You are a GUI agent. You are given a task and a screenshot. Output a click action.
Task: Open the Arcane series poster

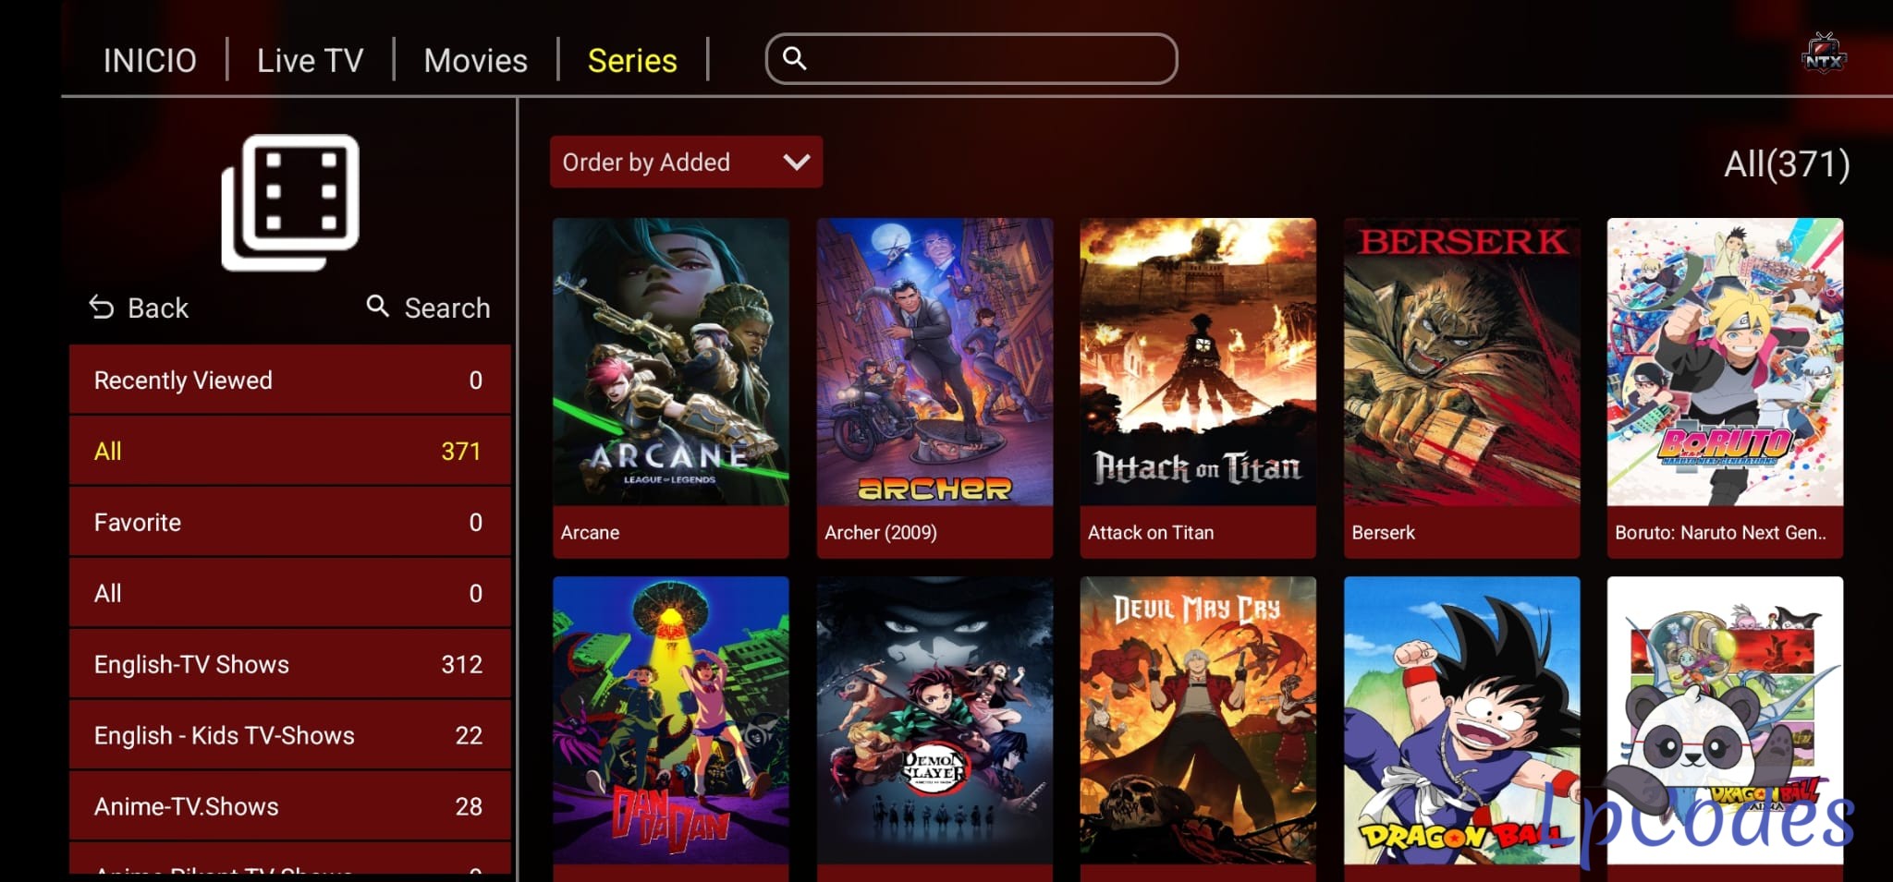click(671, 388)
